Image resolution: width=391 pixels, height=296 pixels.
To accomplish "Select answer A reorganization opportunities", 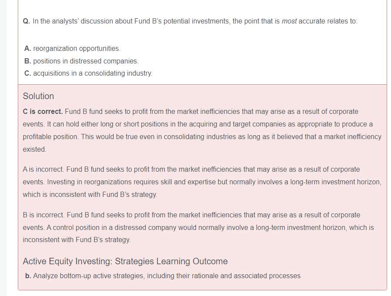I will [x=76, y=48].
